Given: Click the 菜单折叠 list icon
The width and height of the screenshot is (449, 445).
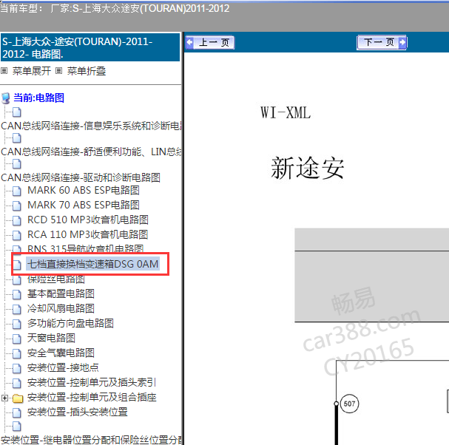Looking at the screenshot, I should click(58, 71).
